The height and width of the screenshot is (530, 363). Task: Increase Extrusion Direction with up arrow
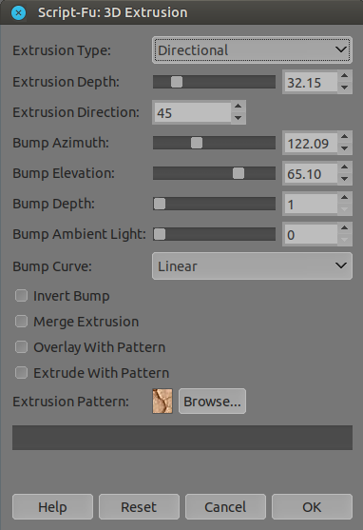(239, 107)
